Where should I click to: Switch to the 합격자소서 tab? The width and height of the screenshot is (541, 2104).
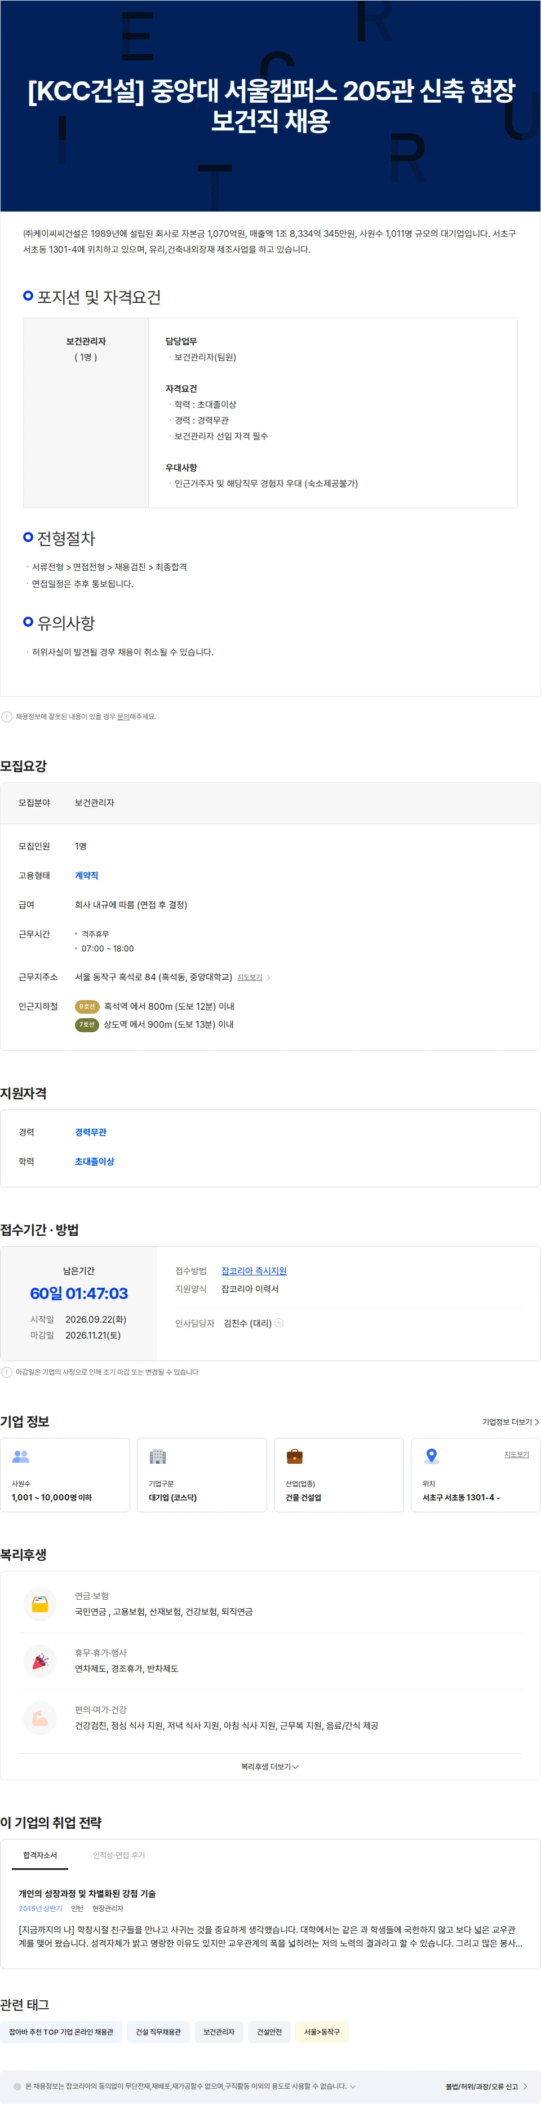40,1855
